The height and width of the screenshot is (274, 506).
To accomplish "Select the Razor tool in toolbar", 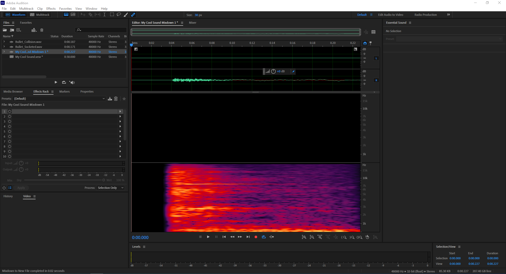I will (90, 15).
